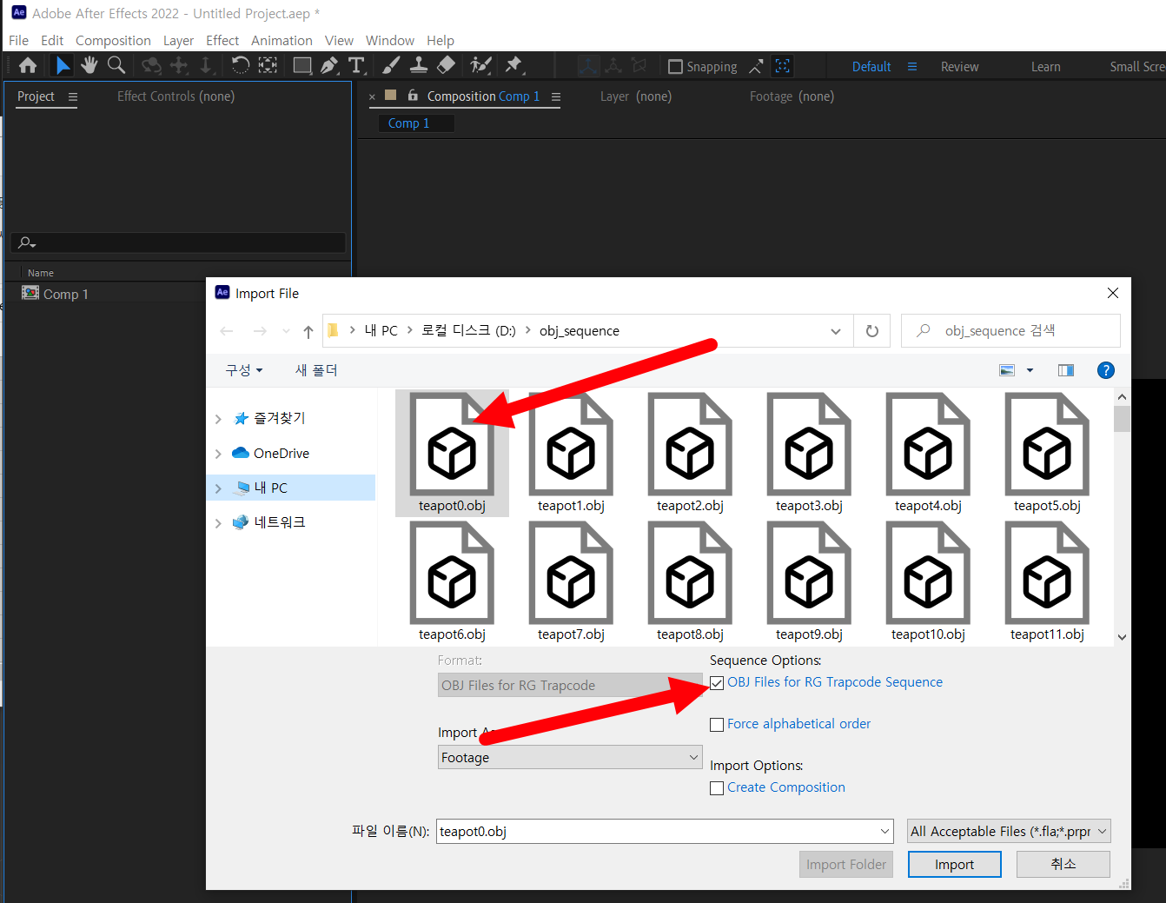Select the Pen tool
Viewport: 1166px width, 903px height.
click(x=329, y=65)
